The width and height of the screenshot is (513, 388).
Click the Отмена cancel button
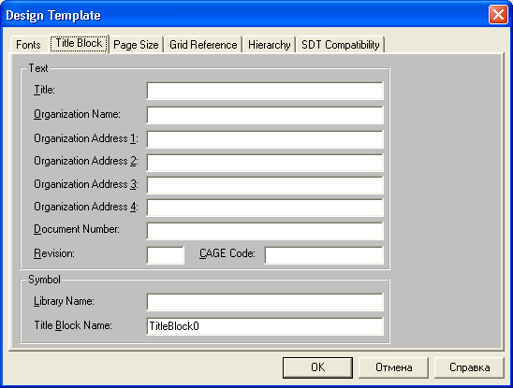(x=393, y=367)
